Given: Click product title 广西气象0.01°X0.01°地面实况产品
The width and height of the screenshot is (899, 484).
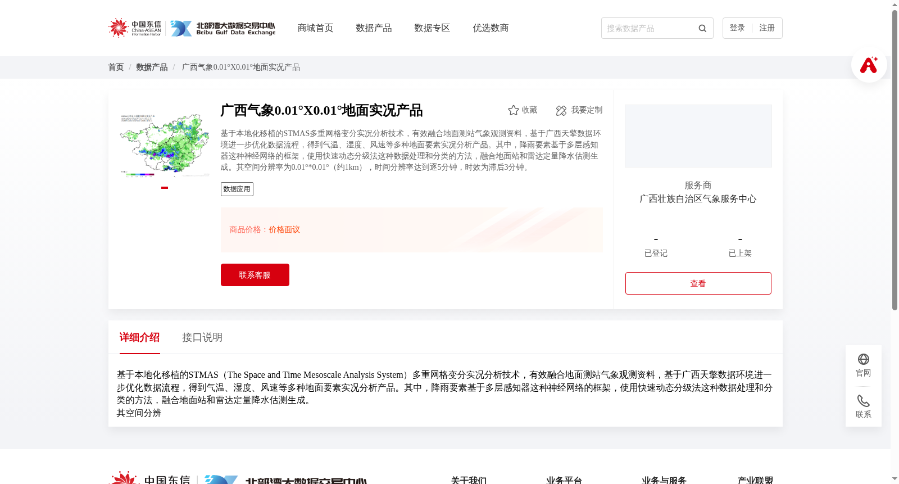Looking at the screenshot, I should click(321, 110).
